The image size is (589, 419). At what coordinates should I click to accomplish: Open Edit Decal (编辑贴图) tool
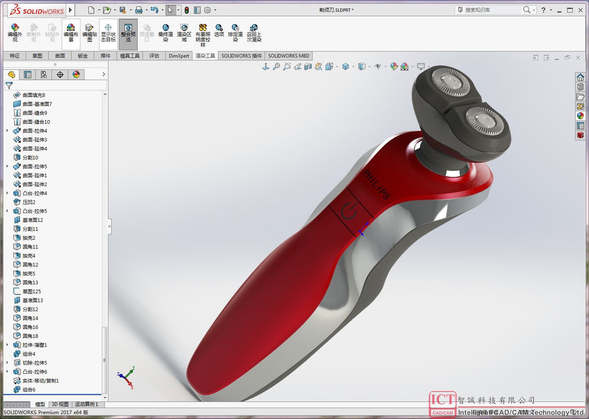pos(90,32)
